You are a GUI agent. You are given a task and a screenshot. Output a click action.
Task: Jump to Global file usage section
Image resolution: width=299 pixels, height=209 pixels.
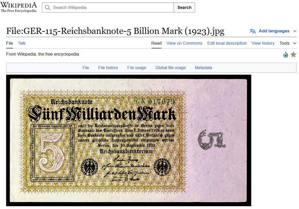170,68
